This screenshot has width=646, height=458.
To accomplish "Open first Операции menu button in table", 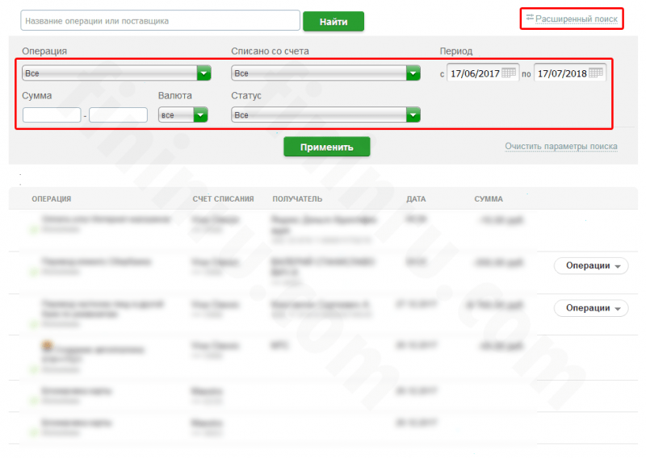I will coord(591,266).
